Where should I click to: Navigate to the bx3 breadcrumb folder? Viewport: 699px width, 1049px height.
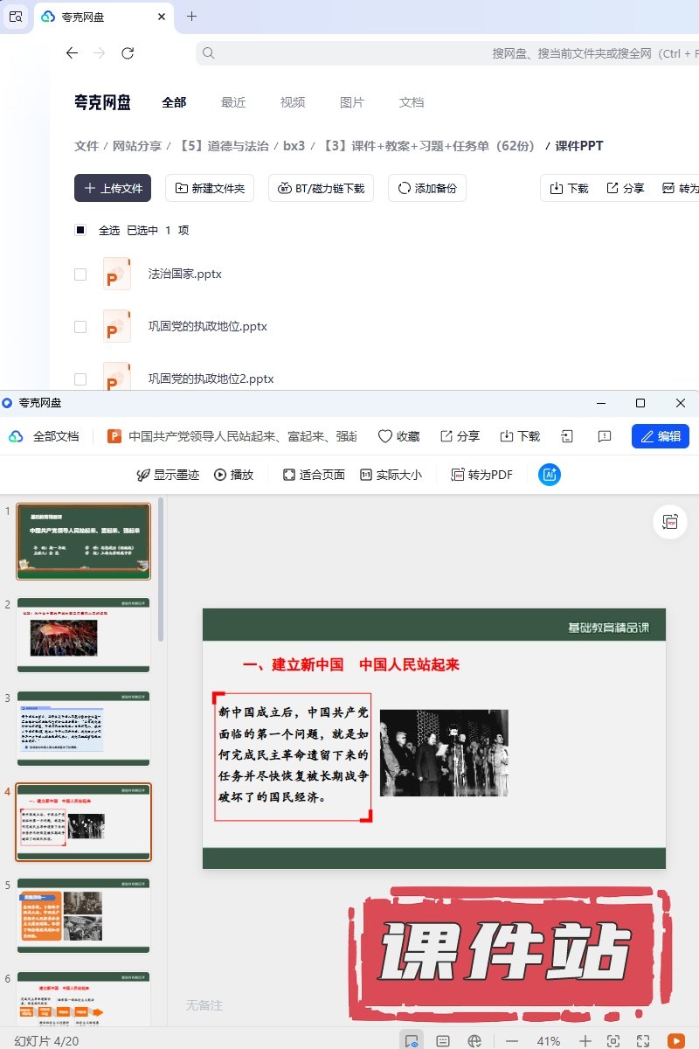click(x=294, y=146)
